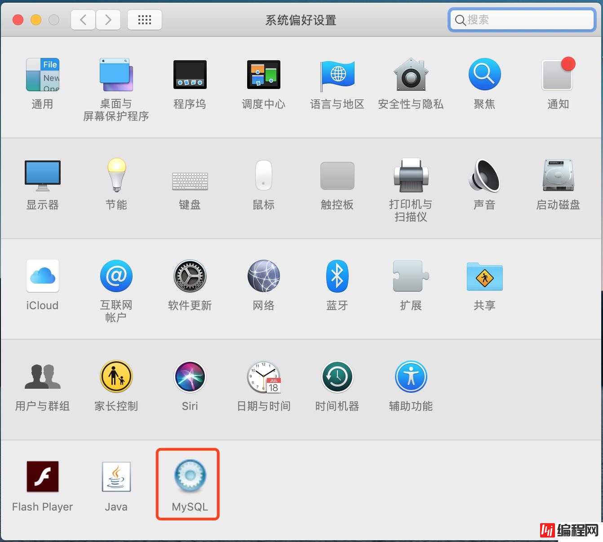Focus the 搜索 search field
This screenshot has width=603, height=542.
click(522, 20)
